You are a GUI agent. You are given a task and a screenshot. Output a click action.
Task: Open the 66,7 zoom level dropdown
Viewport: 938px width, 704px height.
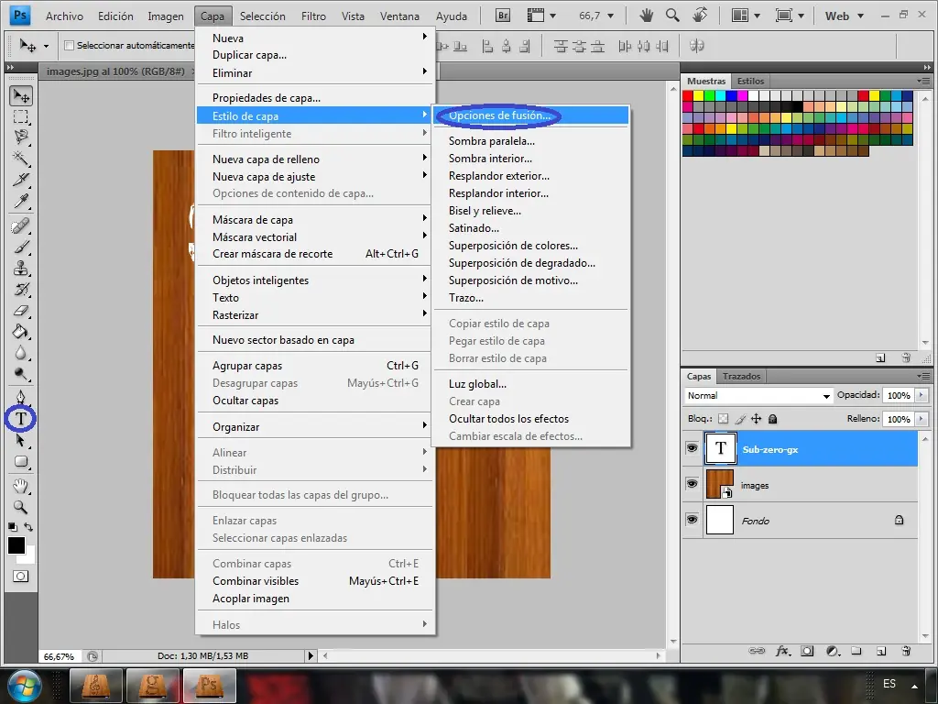611,16
